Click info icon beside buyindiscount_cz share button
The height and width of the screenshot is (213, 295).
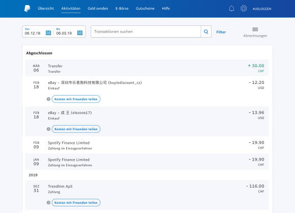[48, 99]
